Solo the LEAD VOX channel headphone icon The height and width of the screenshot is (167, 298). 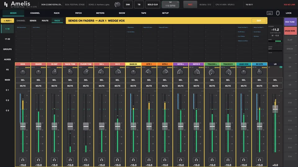[244, 160]
